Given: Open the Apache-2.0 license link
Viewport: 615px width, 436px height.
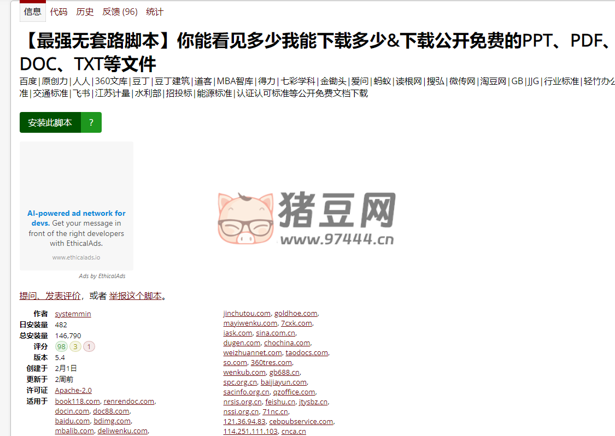Looking at the screenshot, I should (73, 390).
